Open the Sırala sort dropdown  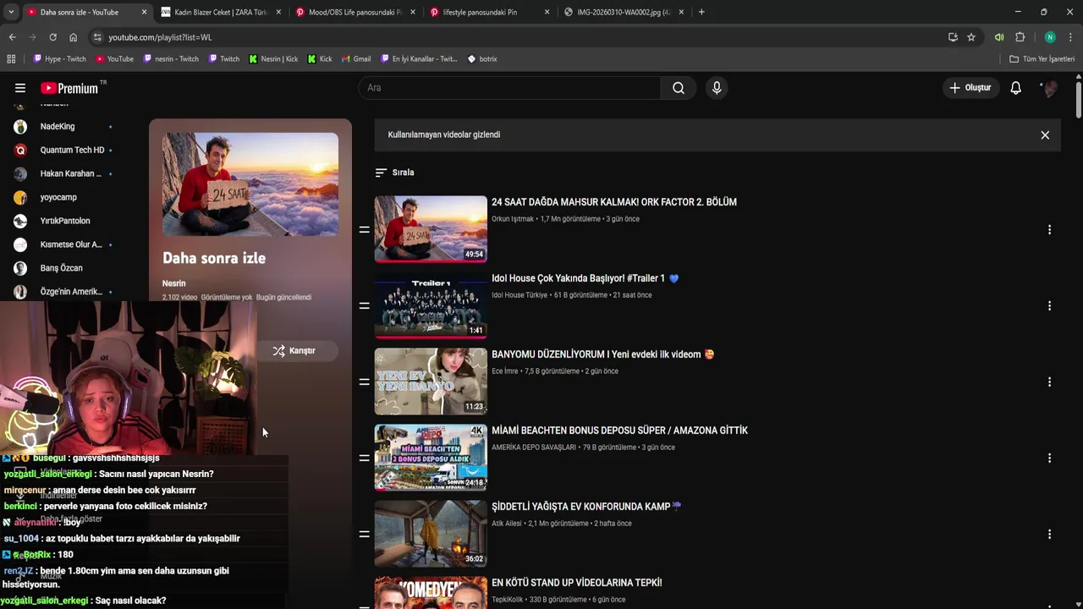coord(395,173)
